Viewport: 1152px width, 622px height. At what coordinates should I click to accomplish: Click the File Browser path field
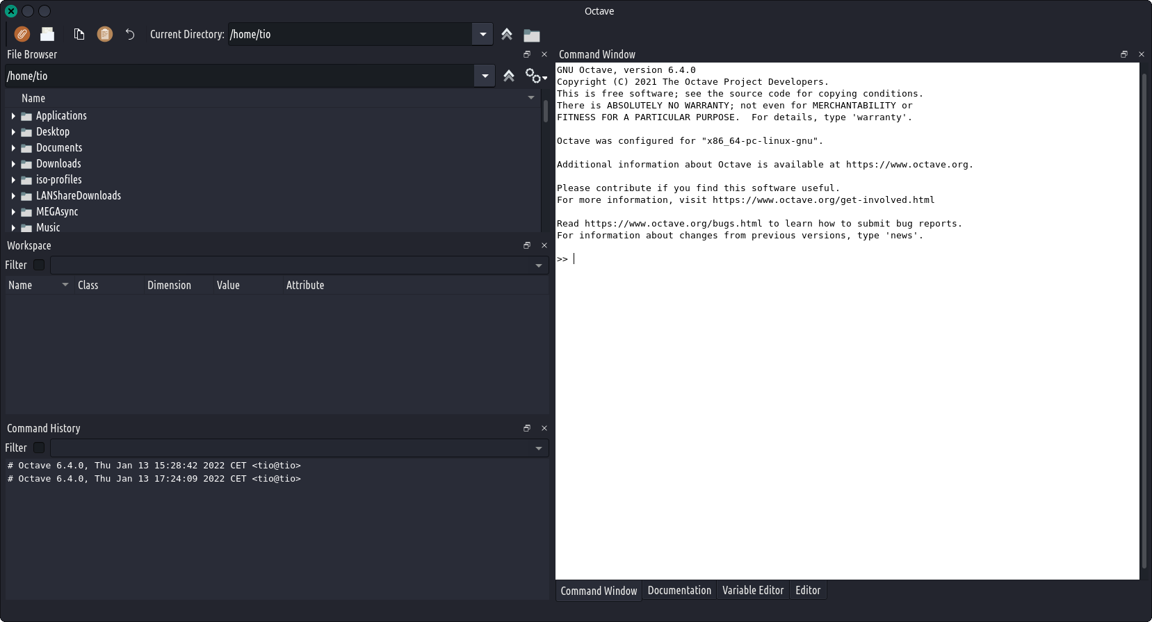pyautogui.click(x=239, y=76)
